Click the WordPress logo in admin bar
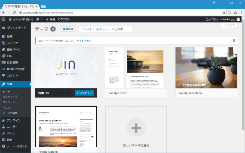 pos(3,19)
